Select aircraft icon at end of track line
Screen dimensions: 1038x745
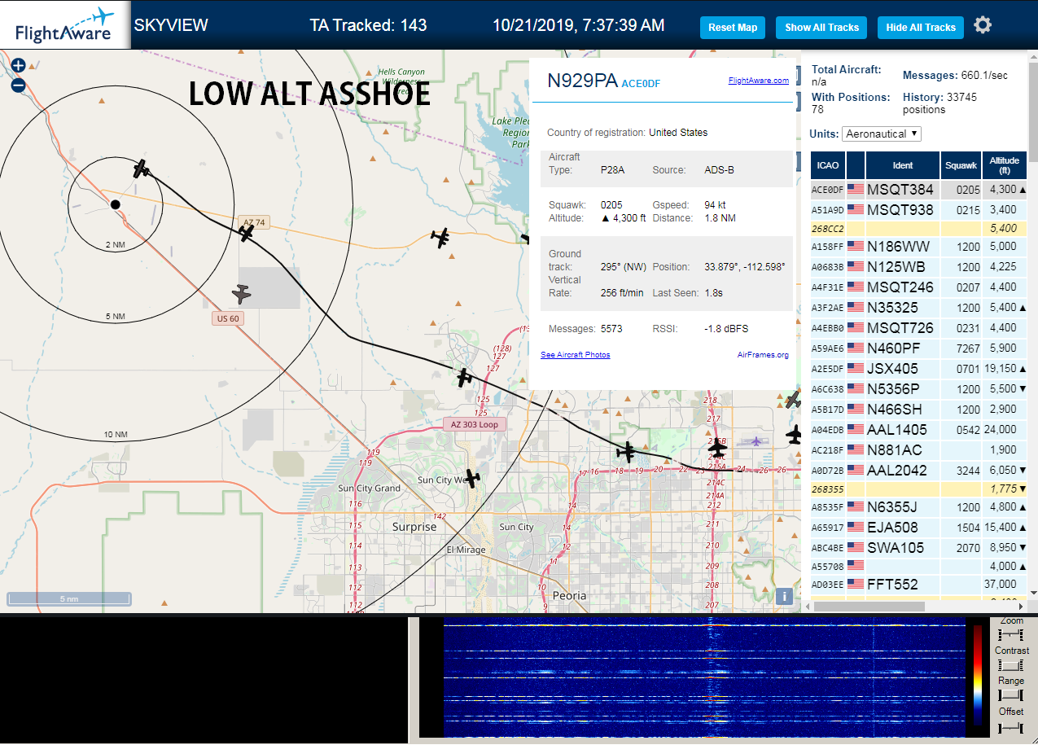click(x=717, y=449)
